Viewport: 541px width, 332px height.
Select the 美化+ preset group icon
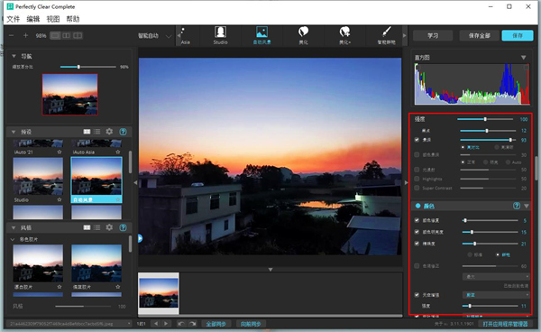(344, 36)
